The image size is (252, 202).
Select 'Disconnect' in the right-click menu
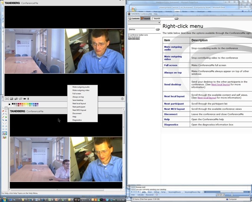pyautogui.click(x=77, y=113)
